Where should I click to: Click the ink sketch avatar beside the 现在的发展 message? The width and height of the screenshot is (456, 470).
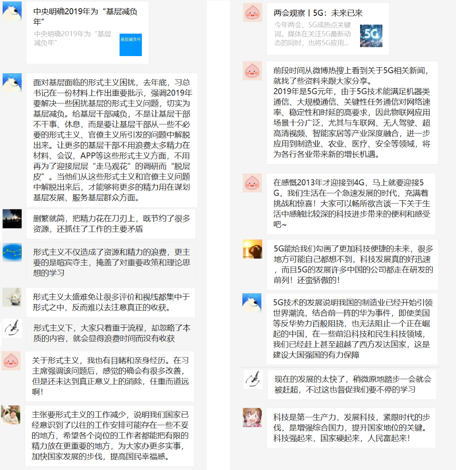(253, 379)
